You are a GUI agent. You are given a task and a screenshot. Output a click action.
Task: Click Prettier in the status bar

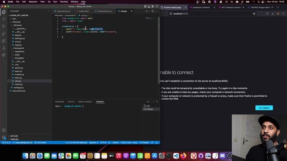[x=144, y=143]
